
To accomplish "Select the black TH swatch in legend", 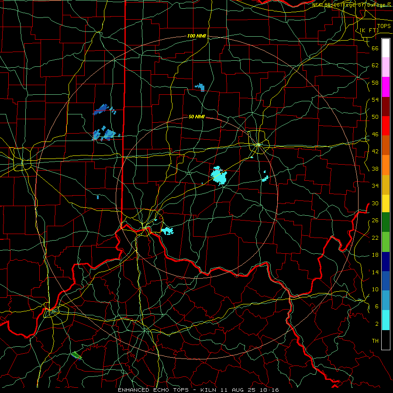I will point(386,340).
